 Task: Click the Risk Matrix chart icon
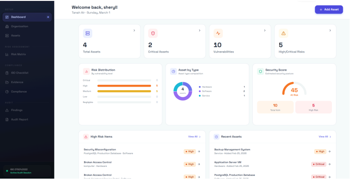tap(7, 54)
